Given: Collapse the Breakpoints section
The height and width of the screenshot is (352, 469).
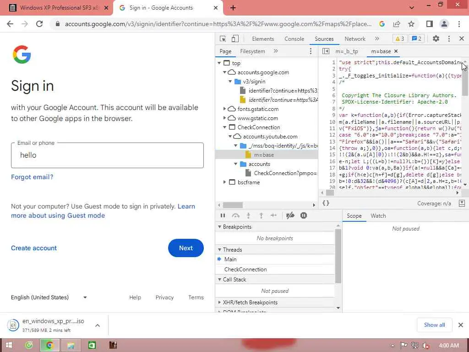Looking at the screenshot, I should 219,227.
